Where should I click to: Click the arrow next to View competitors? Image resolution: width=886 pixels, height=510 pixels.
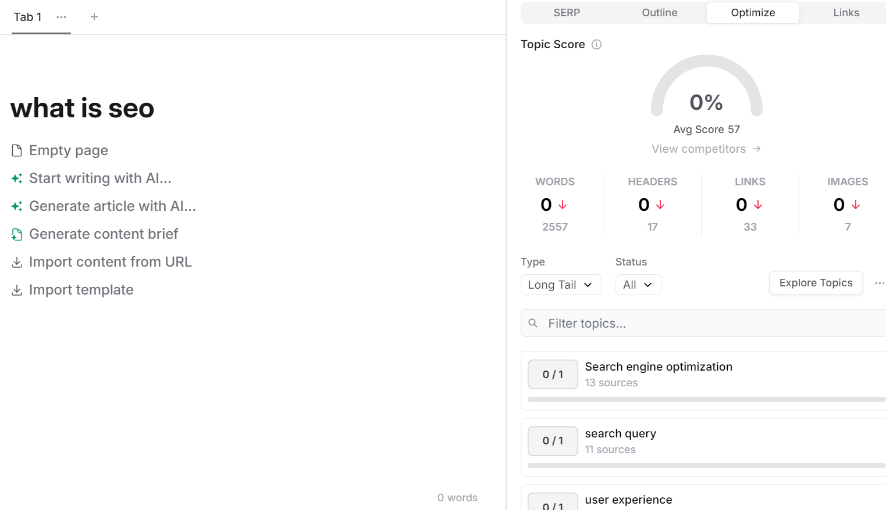click(x=757, y=149)
